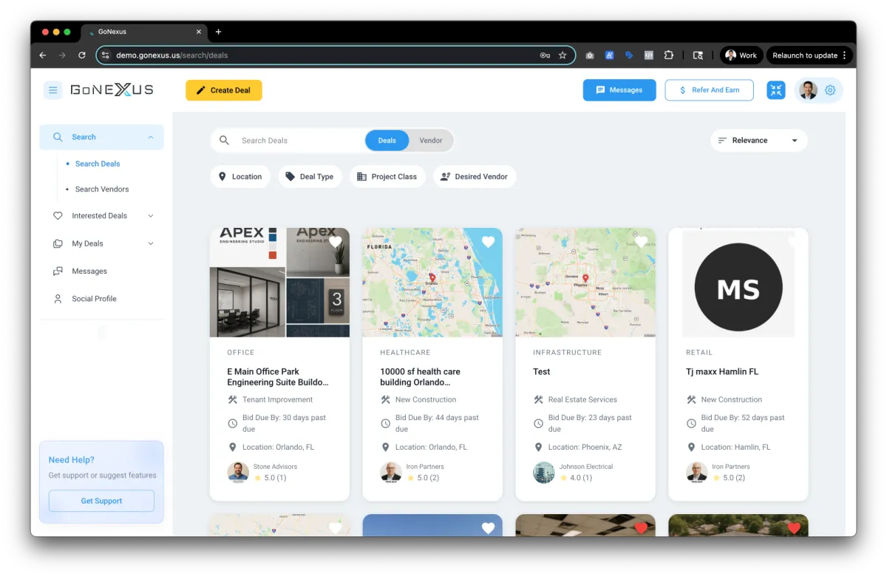The image size is (887, 577).
Task: Favorite the 10000 sf health care deal heart
Action: (x=488, y=242)
